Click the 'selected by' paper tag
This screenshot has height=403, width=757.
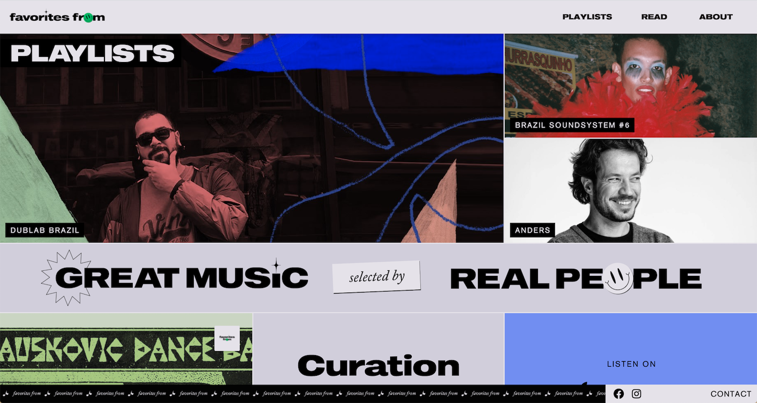[x=376, y=277]
